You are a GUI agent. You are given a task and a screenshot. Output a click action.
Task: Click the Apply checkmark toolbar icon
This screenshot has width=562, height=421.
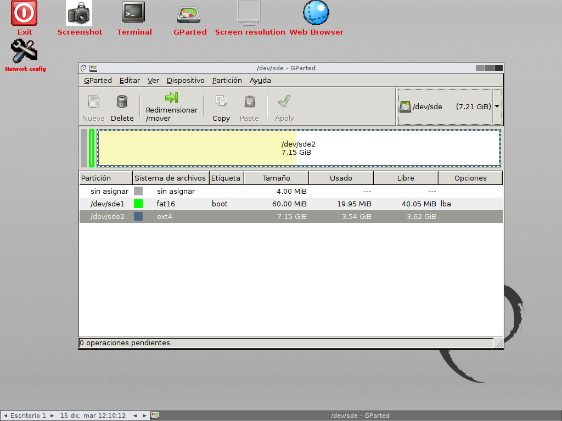[285, 102]
